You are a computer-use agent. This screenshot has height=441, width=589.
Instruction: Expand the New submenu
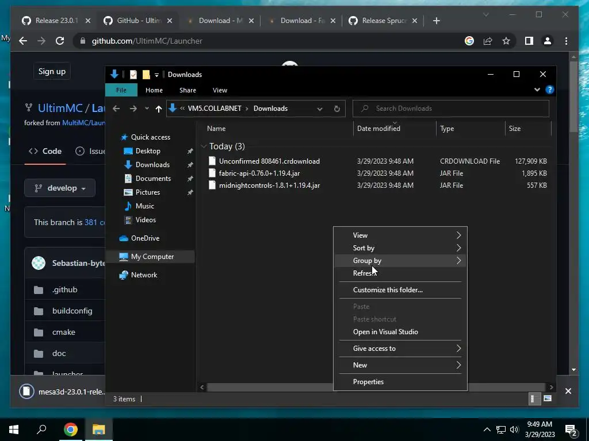coord(400,365)
